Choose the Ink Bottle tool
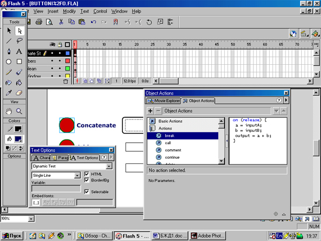Image resolution: width=321 pixels, height=241 pixels. pyautogui.click(x=9, y=82)
